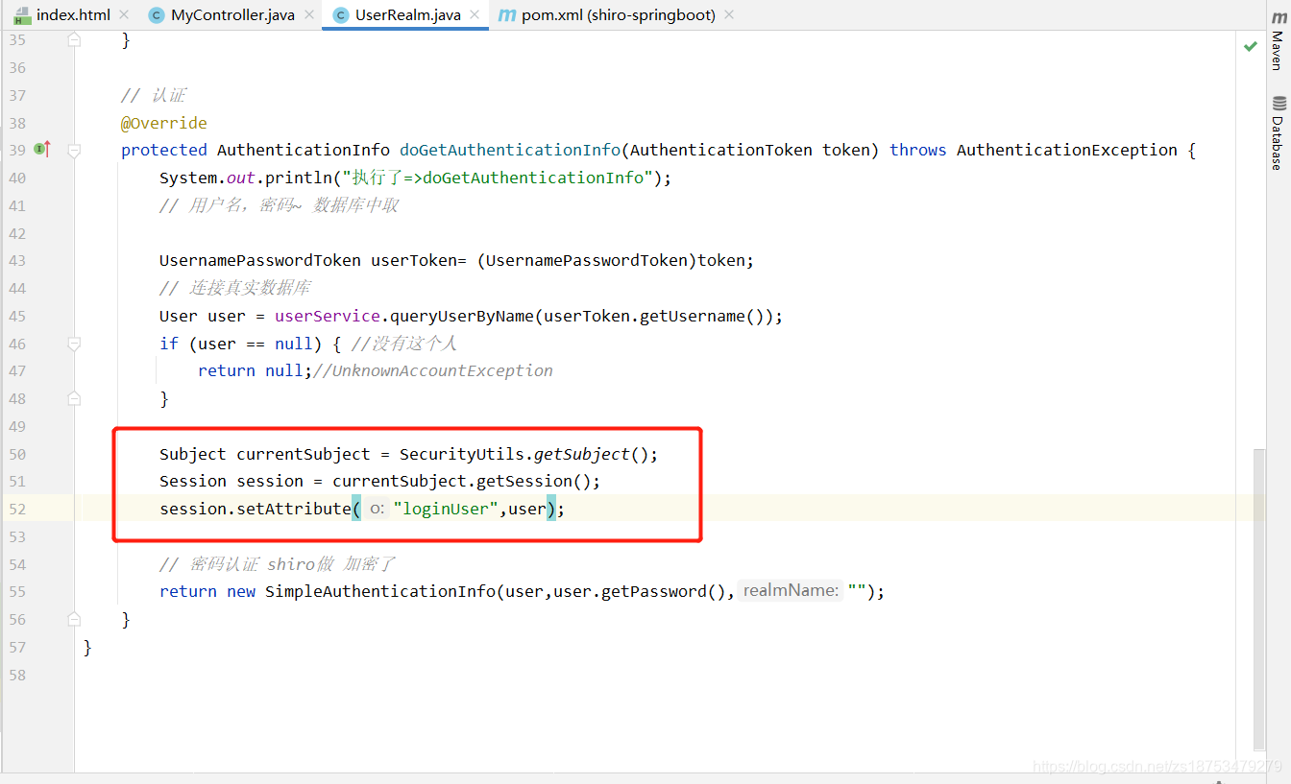Click line number 52 in the gutter
Viewport: 1291px width, 784px height.
(x=17, y=509)
